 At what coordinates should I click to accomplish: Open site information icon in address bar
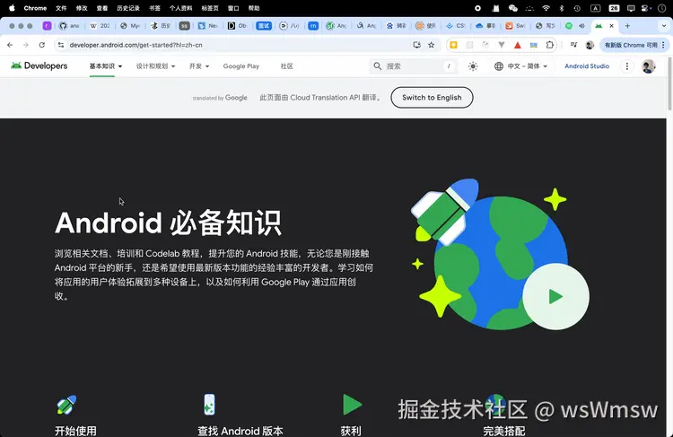61,45
